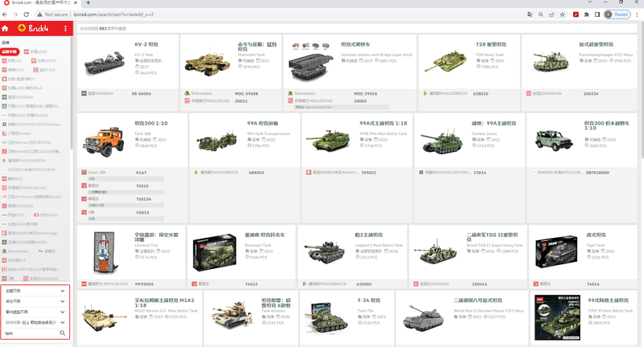Image resolution: width=644 pixels, height=347 pixels.
Task: Share this page from address bar
Action: (x=551, y=14)
